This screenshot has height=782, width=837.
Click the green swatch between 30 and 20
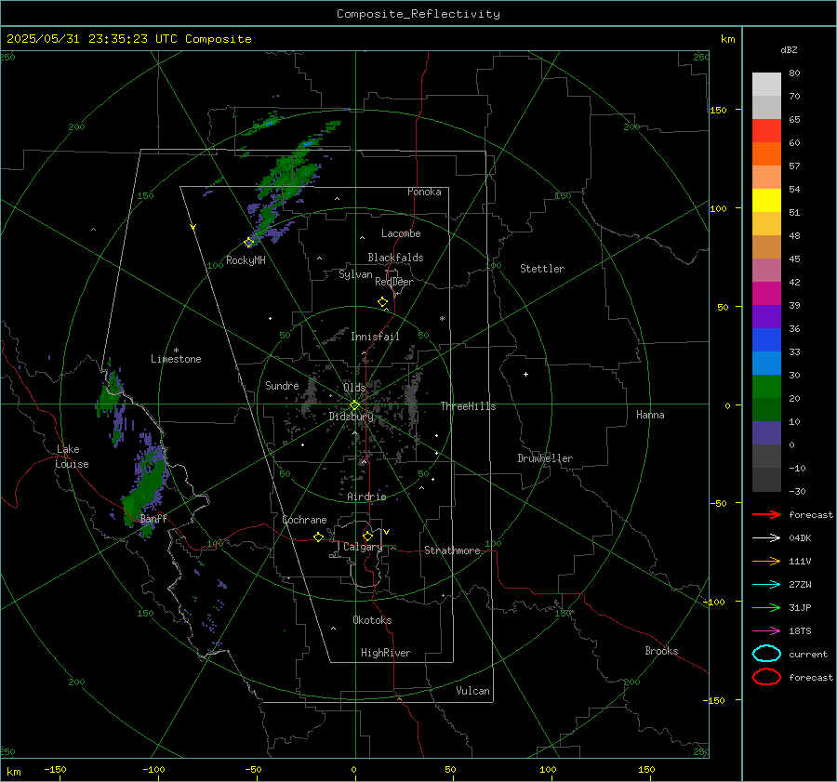766,387
